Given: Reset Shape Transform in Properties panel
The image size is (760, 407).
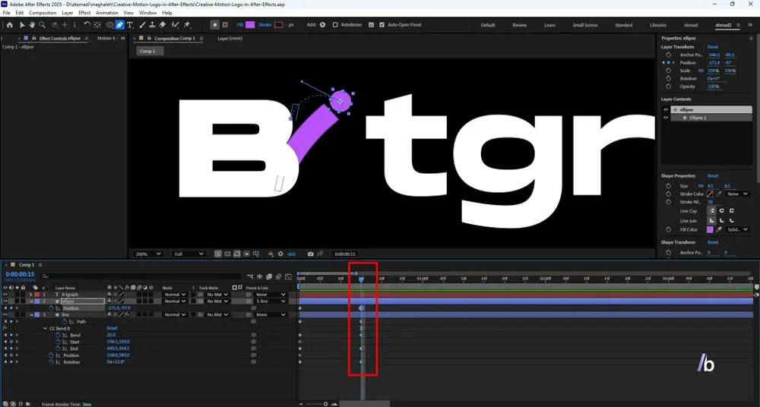Looking at the screenshot, I should tap(713, 242).
